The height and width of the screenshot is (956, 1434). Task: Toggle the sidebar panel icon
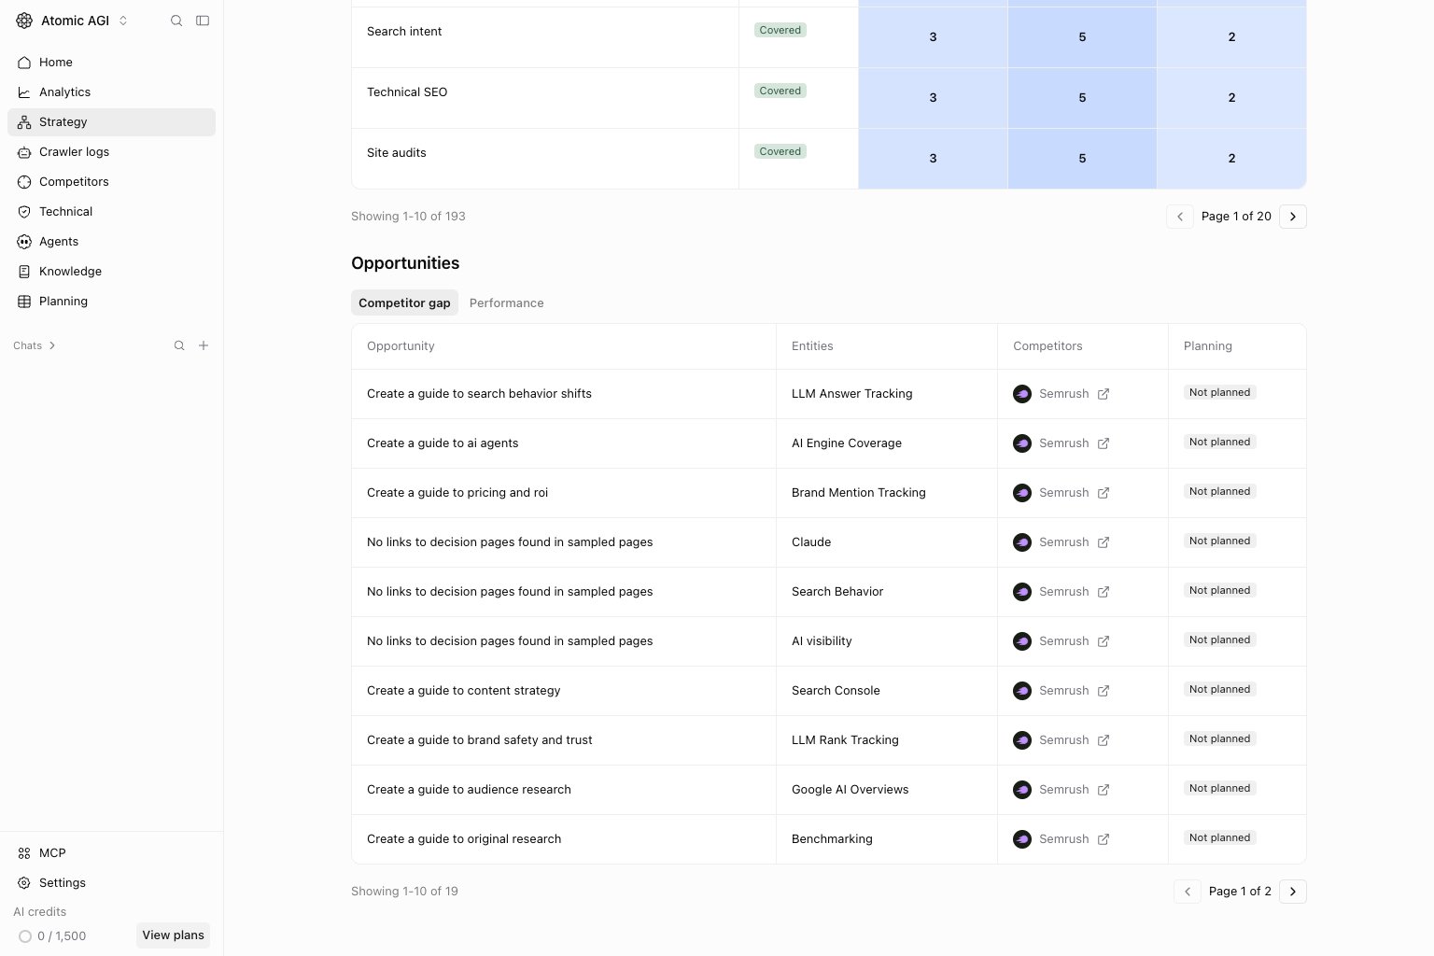coord(203,21)
